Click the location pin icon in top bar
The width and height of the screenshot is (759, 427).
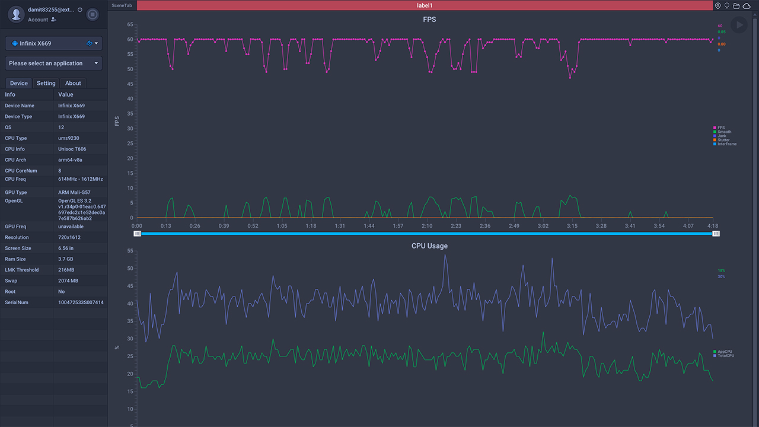pyautogui.click(x=717, y=5)
